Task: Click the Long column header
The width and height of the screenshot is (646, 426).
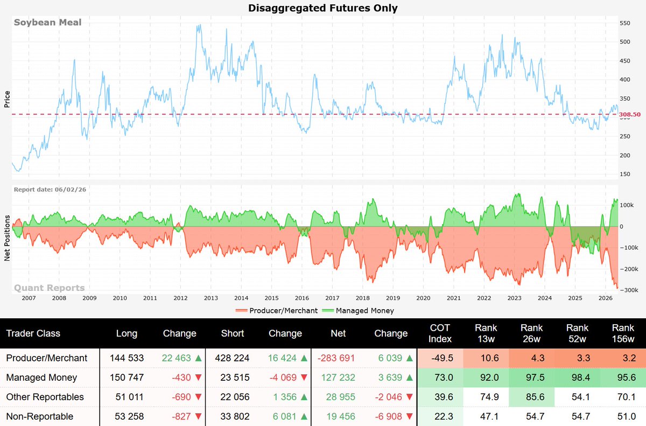Action: (127, 333)
